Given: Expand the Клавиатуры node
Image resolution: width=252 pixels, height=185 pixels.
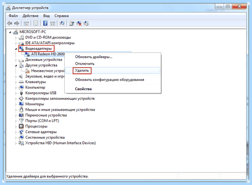Looking at the screenshot, I should coord(16,82).
